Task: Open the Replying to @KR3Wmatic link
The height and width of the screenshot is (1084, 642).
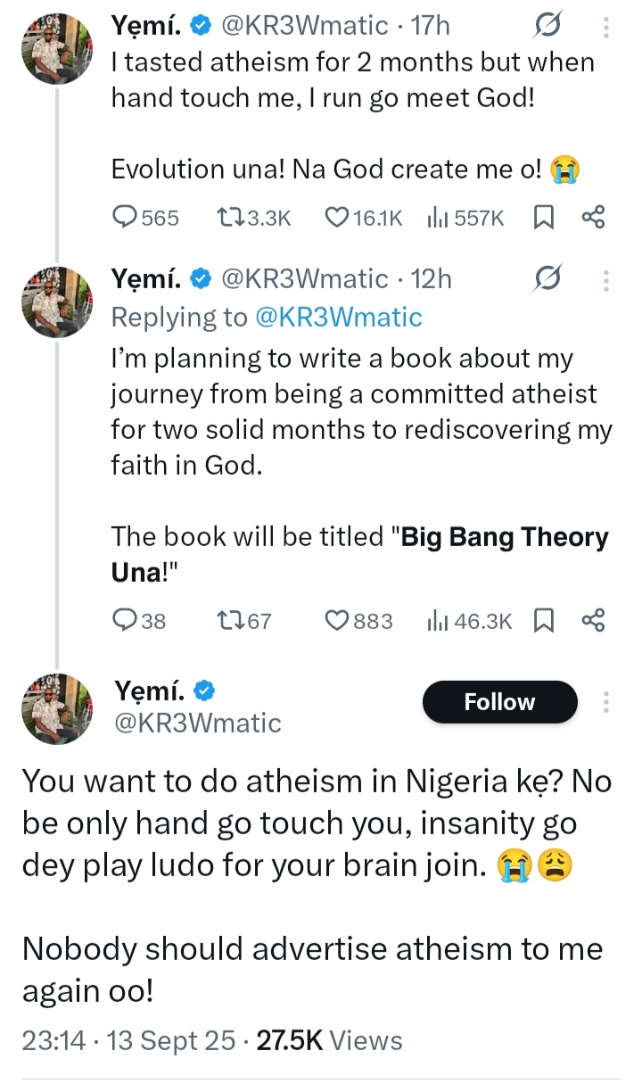Action: click(x=339, y=317)
